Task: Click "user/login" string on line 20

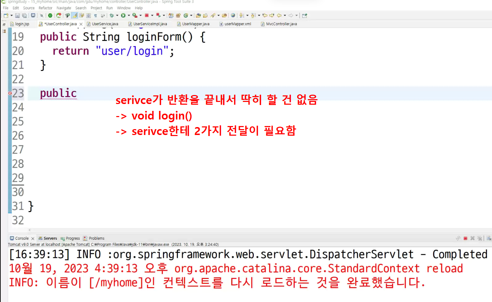Action: pyautogui.click(x=132, y=51)
